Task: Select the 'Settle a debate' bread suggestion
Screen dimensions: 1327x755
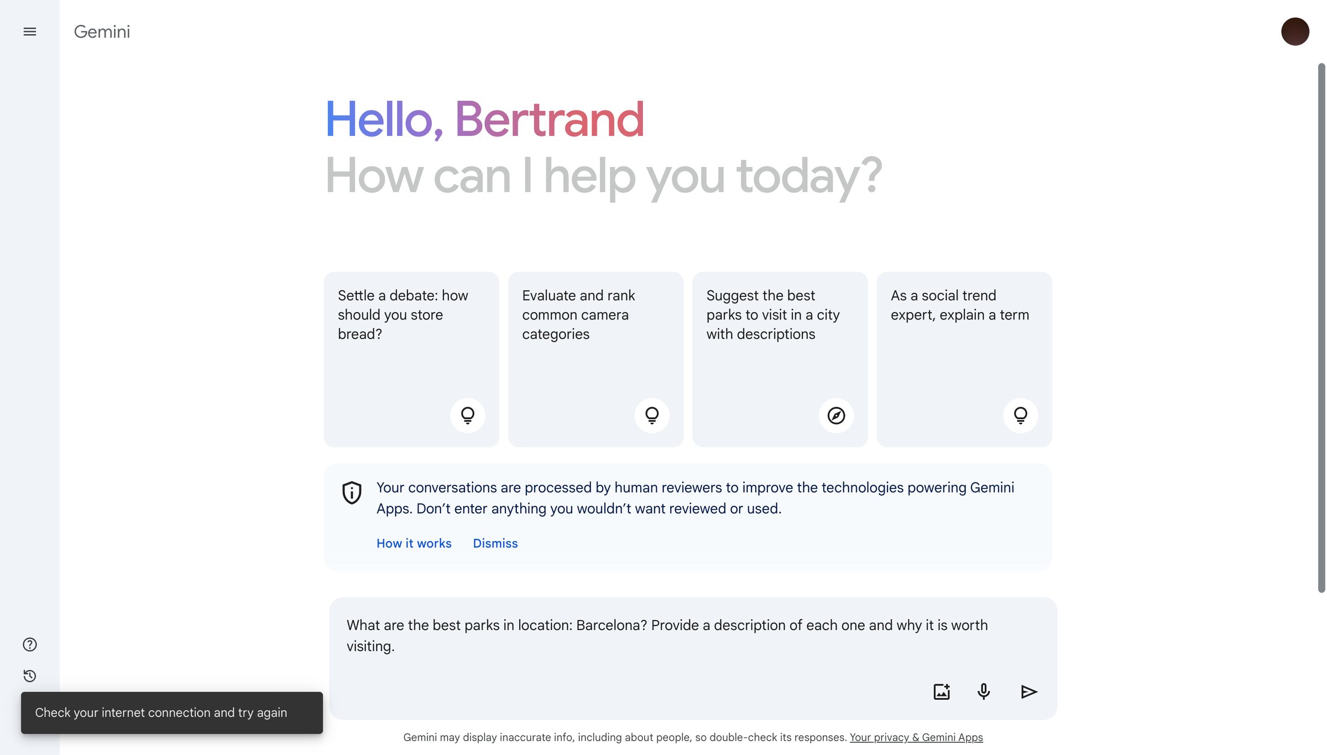Action: pos(411,359)
